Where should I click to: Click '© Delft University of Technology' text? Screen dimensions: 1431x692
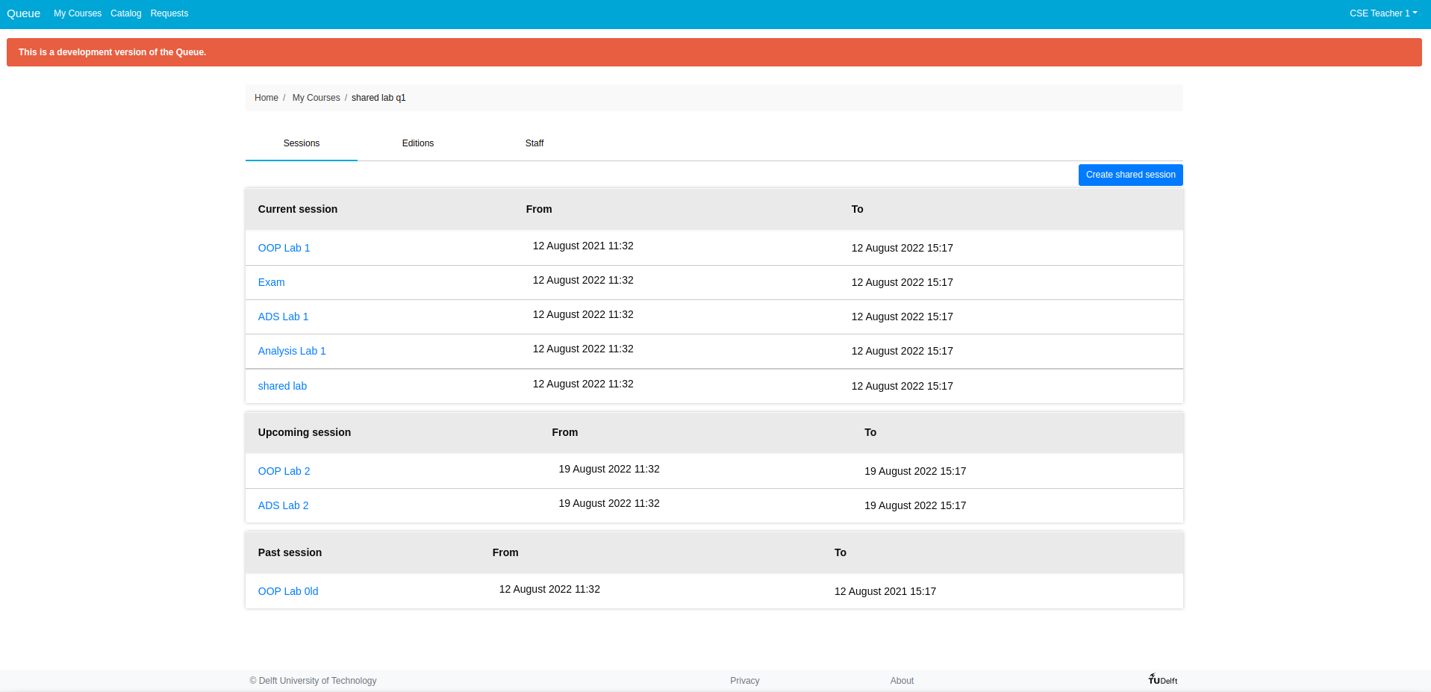tap(313, 681)
